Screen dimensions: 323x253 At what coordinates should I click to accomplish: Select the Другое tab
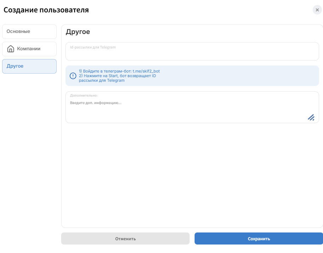coord(29,66)
